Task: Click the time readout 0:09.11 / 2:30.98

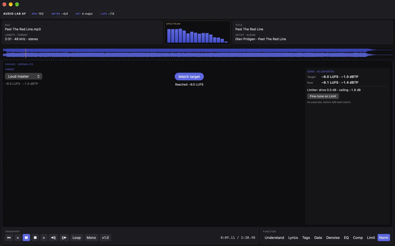Action: [x=238, y=238]
